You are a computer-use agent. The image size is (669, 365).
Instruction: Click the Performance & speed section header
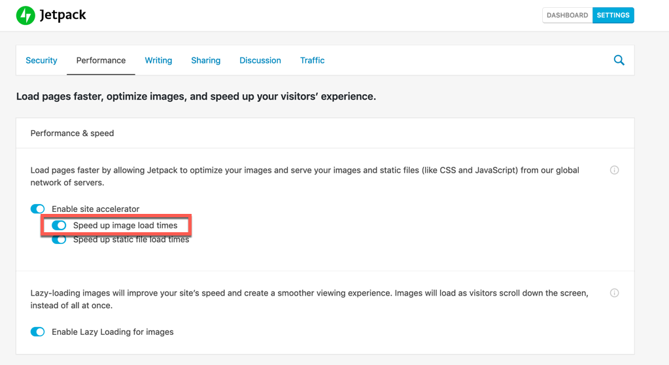pos(72,133)
